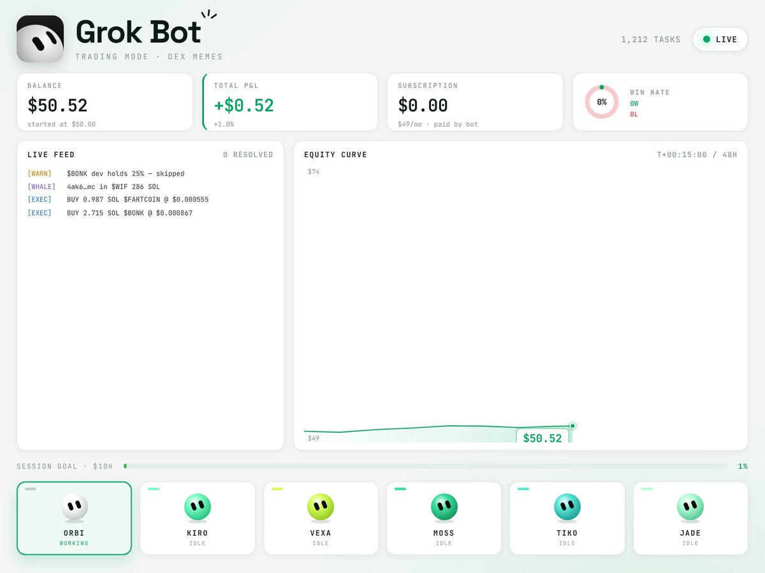Click the Grok Bot title text

pyautogui.click(x=138, y=32)
